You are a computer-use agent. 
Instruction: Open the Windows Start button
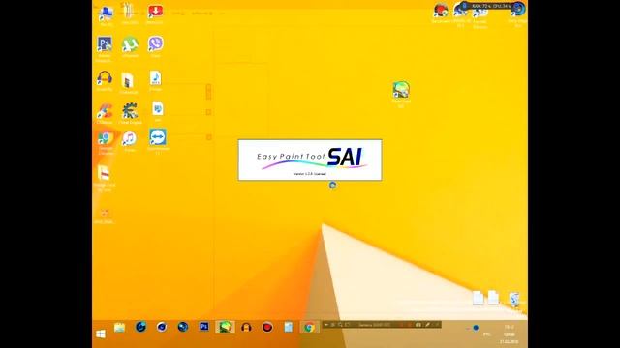click(101, 333)
